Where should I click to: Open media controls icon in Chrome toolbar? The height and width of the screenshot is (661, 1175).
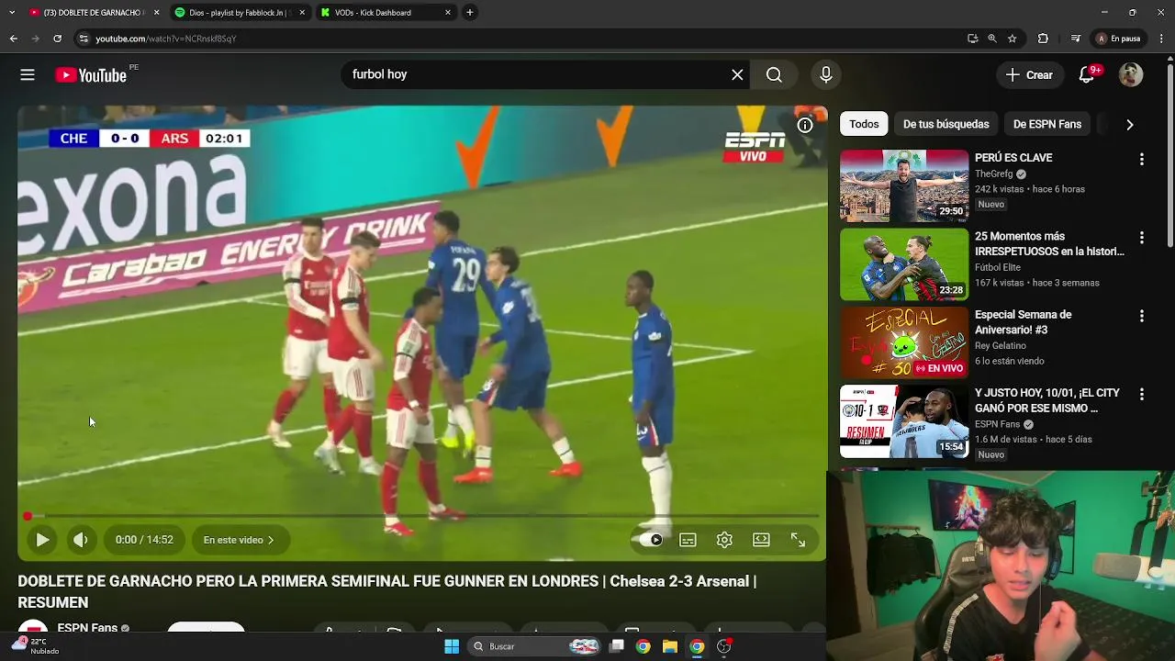click(1076, 39)
